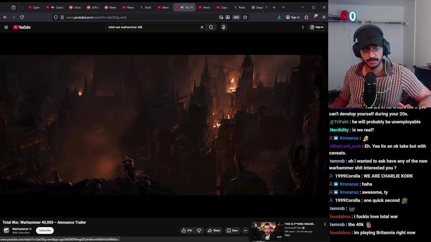Reload the current YouTube page
Image resolution: width=431 pixels, height=242 pixels.
pyautogui.click(x=22, y=17)
